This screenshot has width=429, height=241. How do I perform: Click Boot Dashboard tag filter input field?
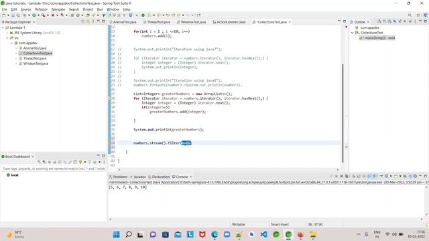pos(54,169)
